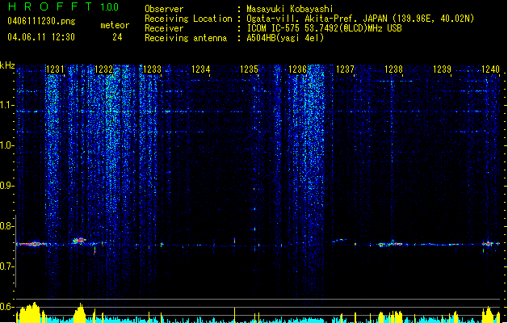Click observer name Masayuki Kobayashi
Image resolution: width=508 pixels, height=323 pixels.
[x=290, y=9]
